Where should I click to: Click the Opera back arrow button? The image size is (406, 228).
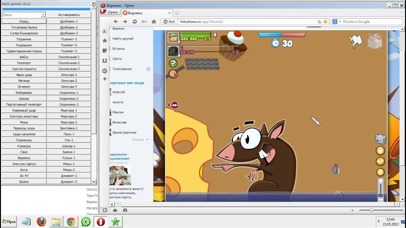click(x=116, y=22)
